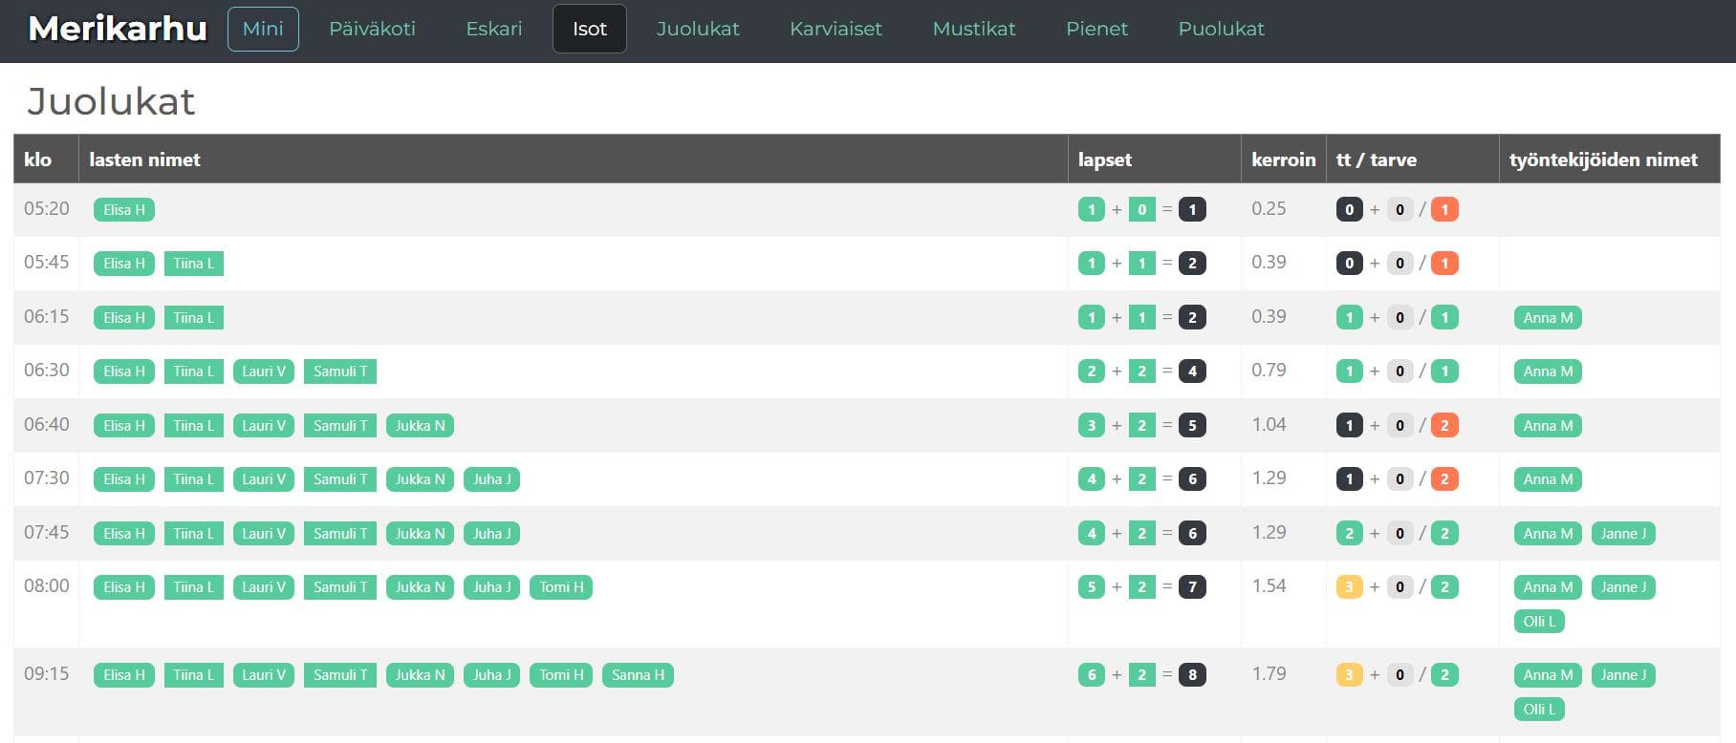The image size is (1736, 743).
Task: Switch to the Mustikat tab
Action: tap(973, 30)
